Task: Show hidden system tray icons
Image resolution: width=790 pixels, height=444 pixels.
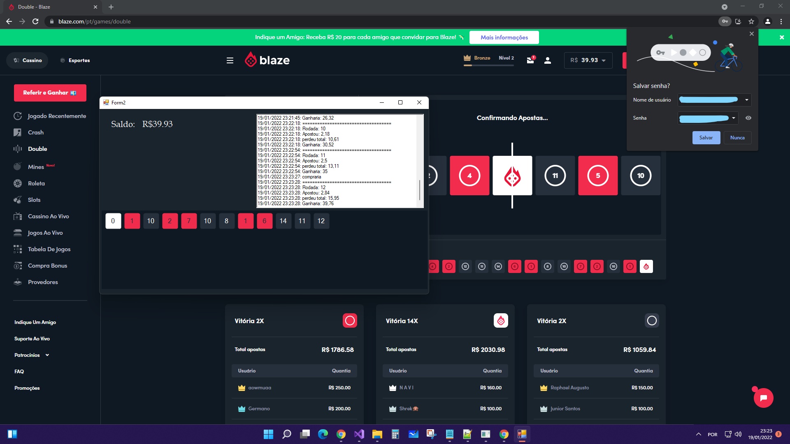Action: (x=699, y=434)
